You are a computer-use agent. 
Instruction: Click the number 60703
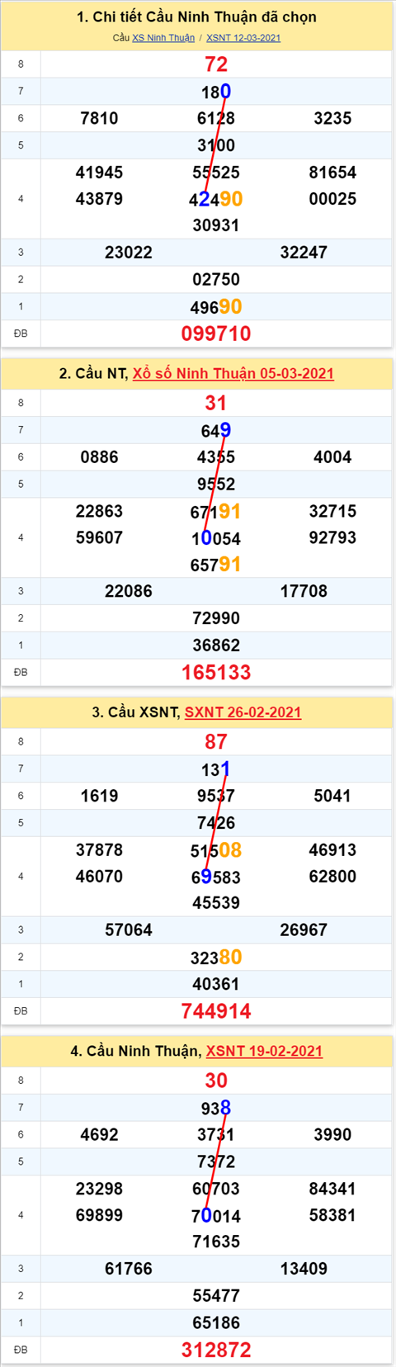coord(216,1189)
